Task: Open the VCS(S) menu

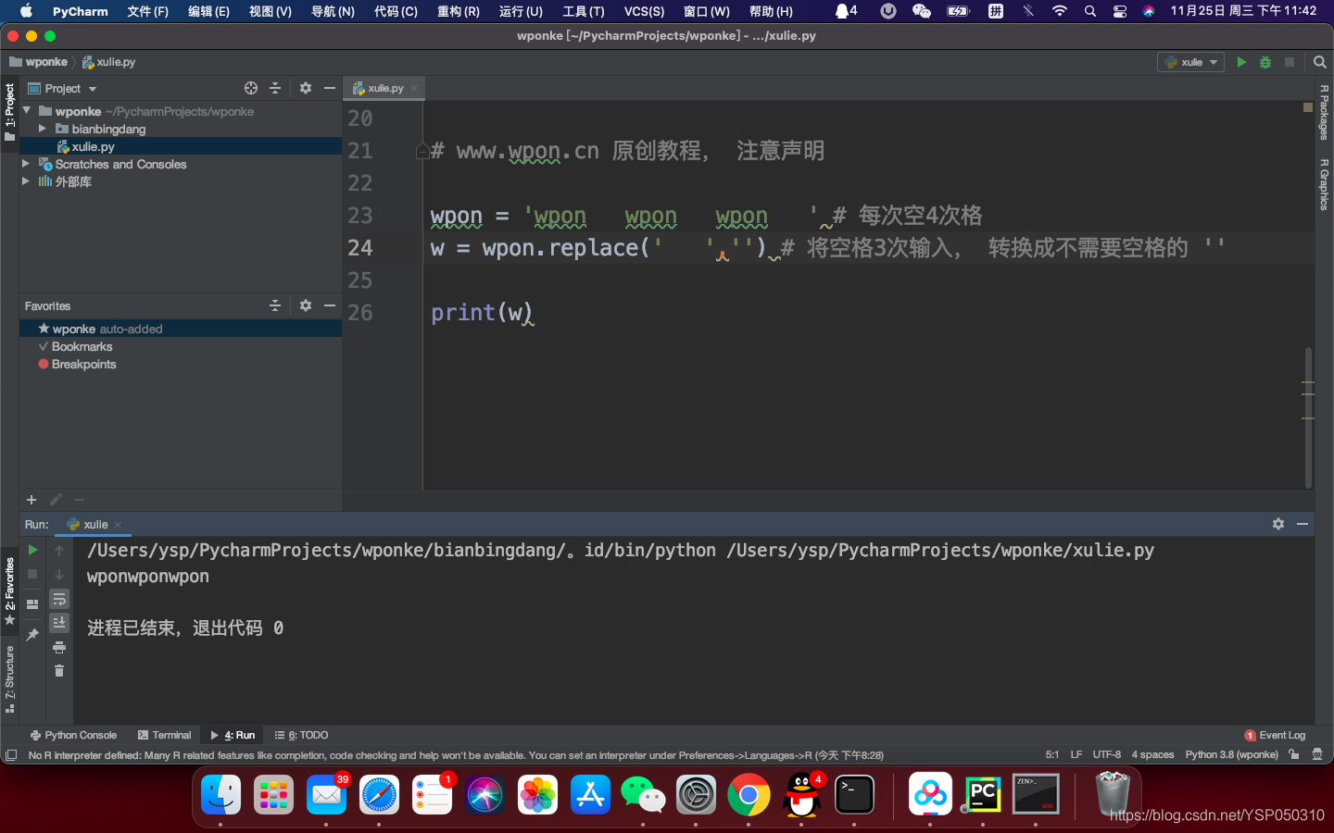Action: tap(644, 11)
